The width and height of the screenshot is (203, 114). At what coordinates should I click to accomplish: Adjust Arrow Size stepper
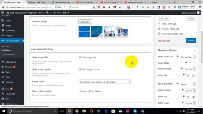tap(193, 76)
